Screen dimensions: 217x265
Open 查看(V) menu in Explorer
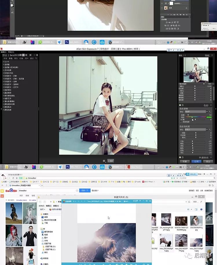coord(56,206)
